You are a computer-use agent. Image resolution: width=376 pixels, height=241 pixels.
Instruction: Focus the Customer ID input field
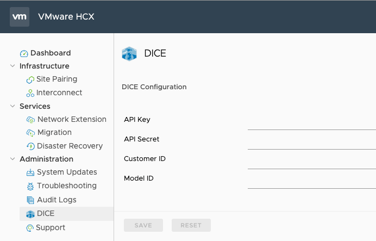[311, 162]
